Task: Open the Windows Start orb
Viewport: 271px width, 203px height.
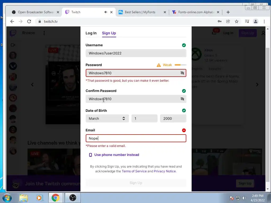Action: [7, 198]
